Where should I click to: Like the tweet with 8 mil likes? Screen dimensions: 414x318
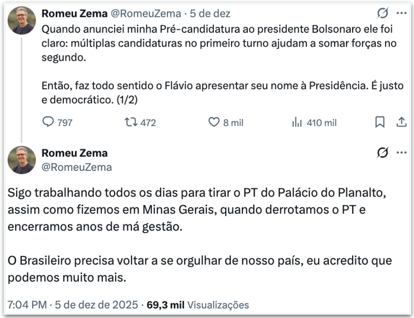pos(214,123)
